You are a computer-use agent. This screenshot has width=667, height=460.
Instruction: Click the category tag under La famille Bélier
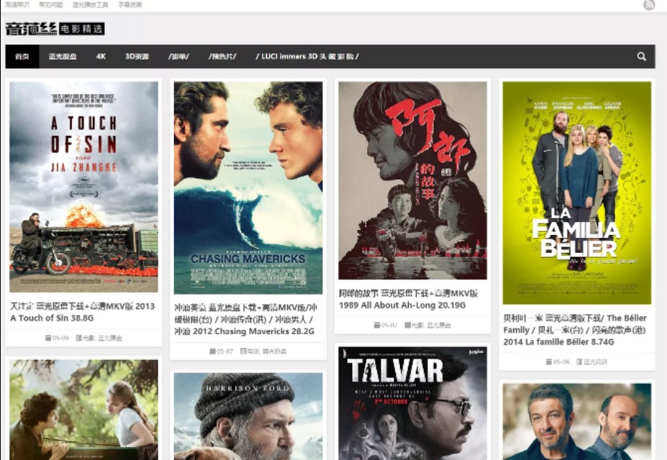592,362
